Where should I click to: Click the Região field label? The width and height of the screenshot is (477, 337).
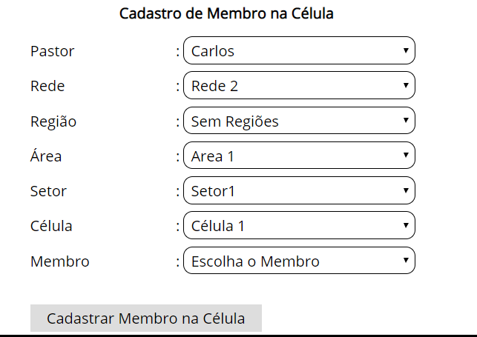[53, 121]
